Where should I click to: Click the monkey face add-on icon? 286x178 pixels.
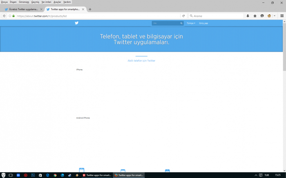pos(269,16)
